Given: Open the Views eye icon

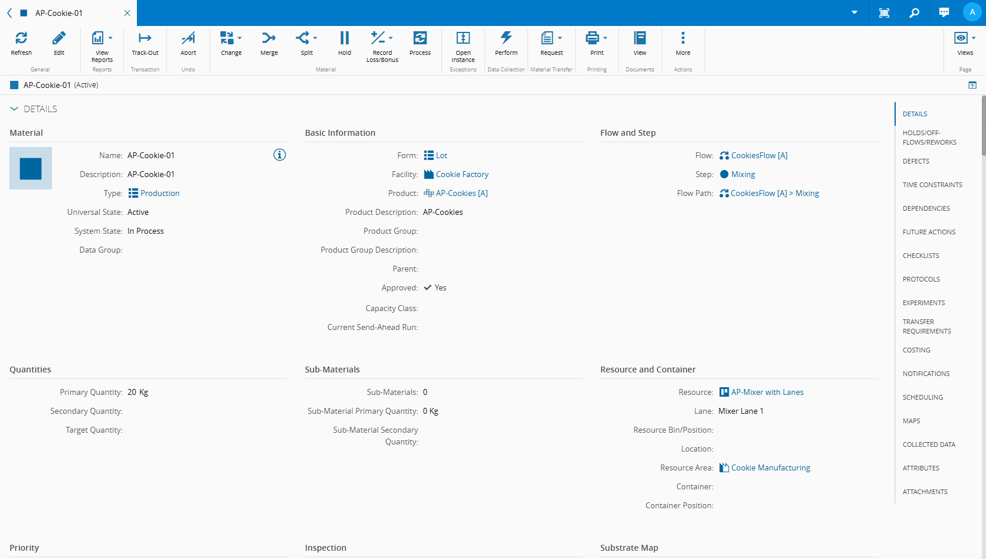Looking at the screenshot, I should [x=961, y=38].
